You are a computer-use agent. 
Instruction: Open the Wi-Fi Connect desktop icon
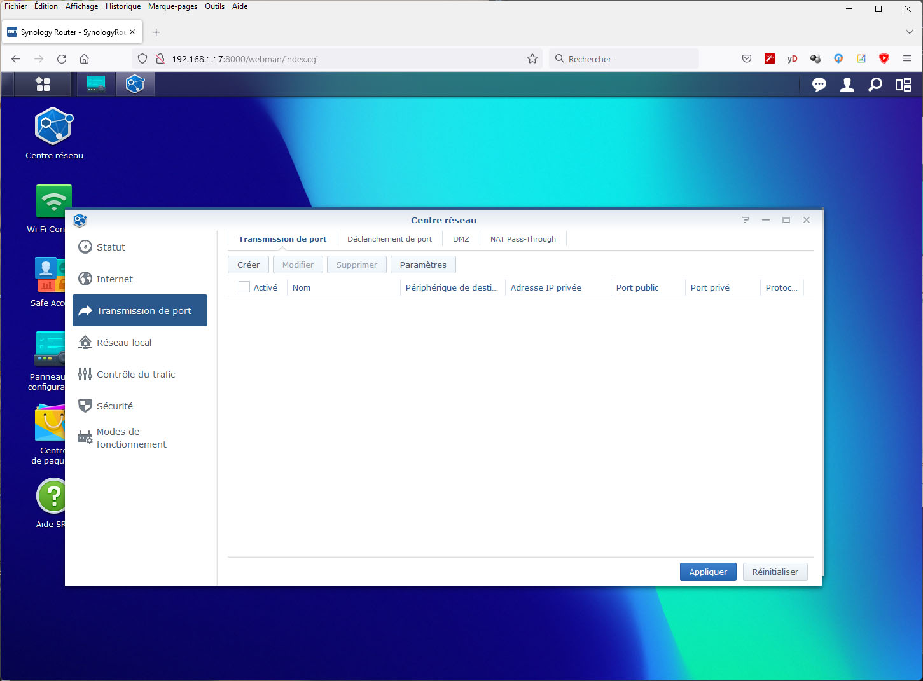click(53, 202)
